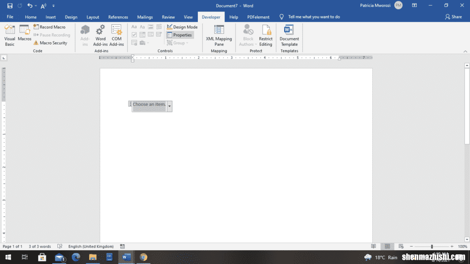Click the content control handle
The width and height of the screenshot is (470, 264).
click(x=130, y=104)
